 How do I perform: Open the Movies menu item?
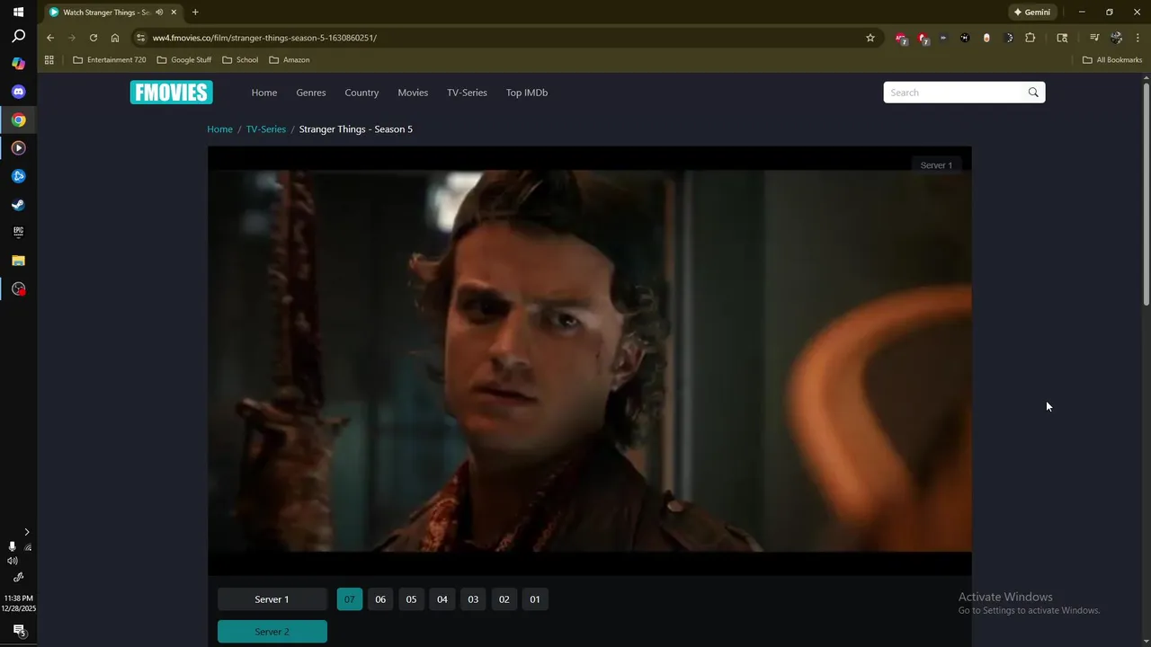pos(413,93)
